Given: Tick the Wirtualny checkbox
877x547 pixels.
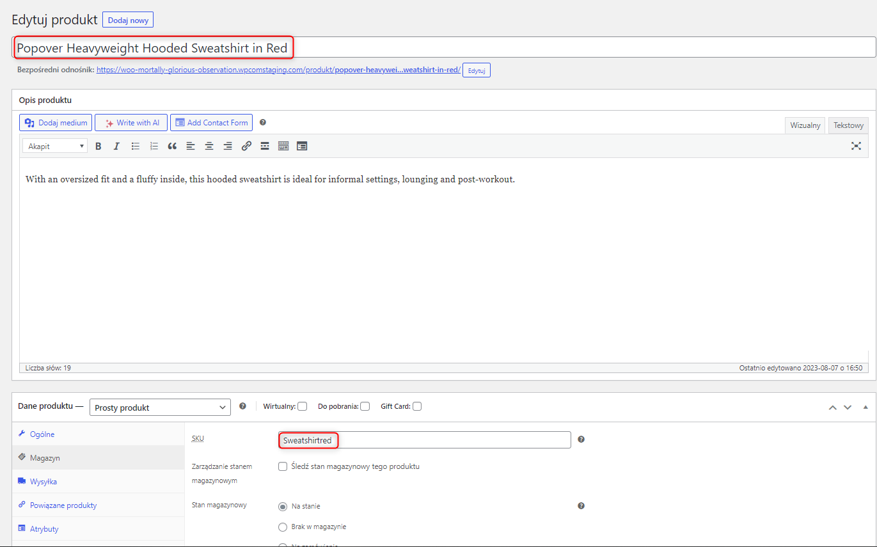Looking at the screenshot, I should (302, 406).
